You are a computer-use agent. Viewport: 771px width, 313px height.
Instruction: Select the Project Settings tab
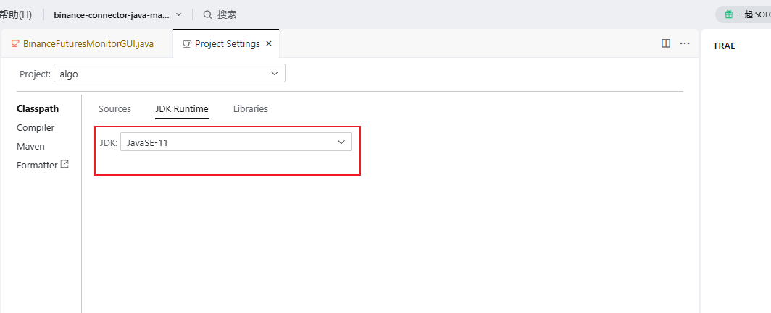tap(227, 43)
